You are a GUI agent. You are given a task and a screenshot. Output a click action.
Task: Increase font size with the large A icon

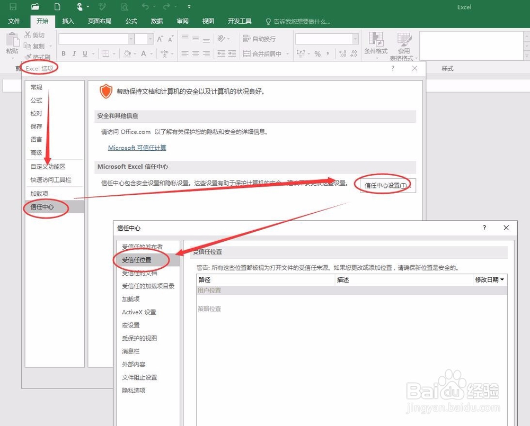point(160,39)
